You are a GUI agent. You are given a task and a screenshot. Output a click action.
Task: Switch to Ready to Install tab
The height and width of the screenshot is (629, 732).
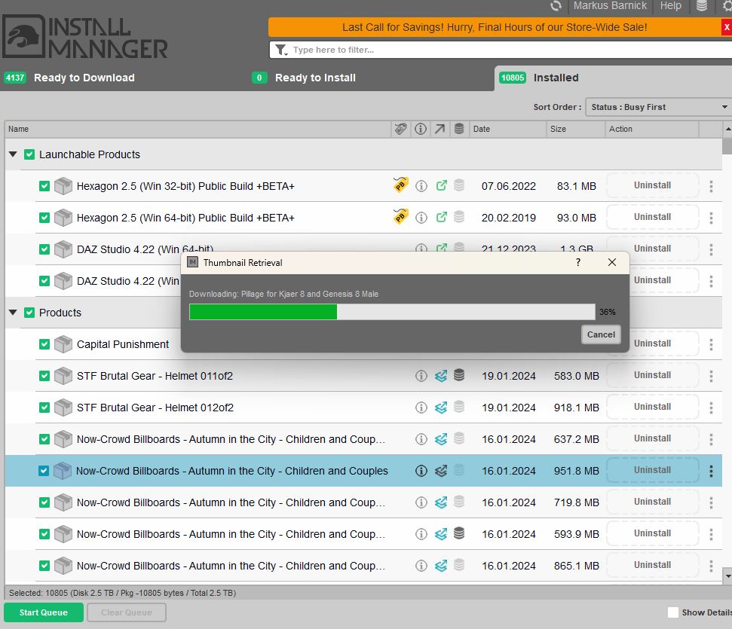pos(304,78)
